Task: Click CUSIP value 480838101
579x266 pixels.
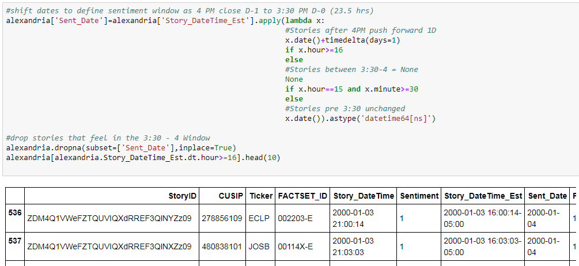Action: point(222,246)
